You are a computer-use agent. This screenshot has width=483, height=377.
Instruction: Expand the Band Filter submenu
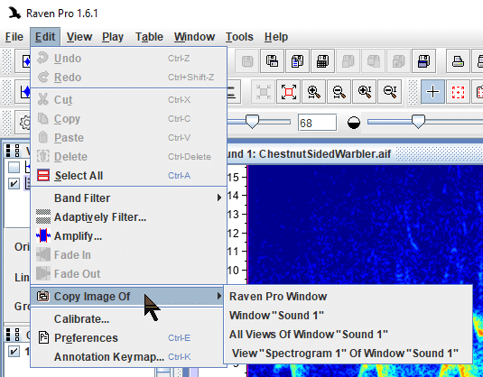(x=129, y=198)
